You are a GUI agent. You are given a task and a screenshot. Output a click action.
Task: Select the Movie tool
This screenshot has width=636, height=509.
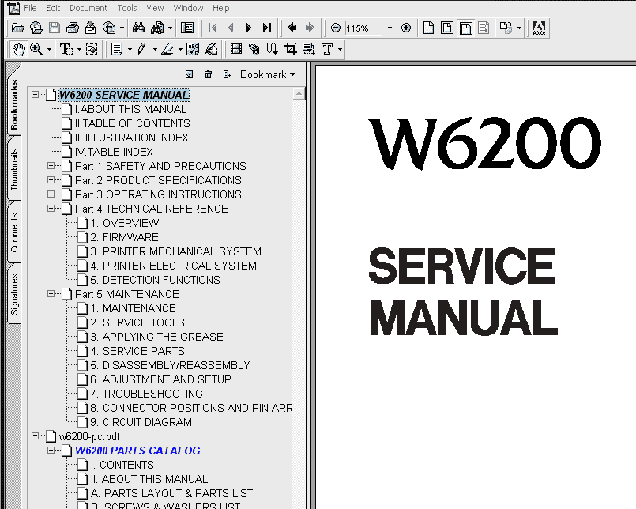pyautogui.click(x=235, y=50)
